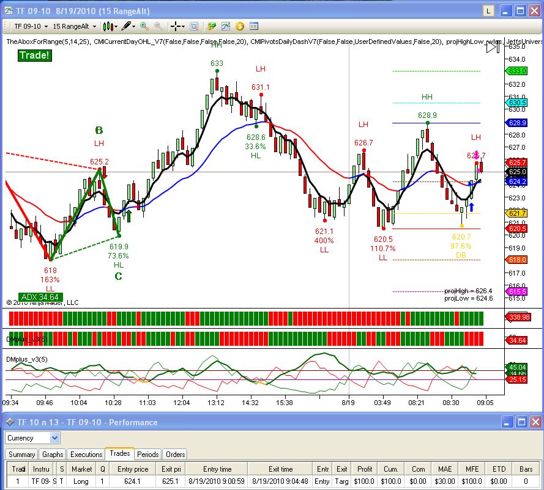Click the blue 628.9 price marker
Screen dimensions: 544x490
pyautogui.click(x=516, y=123)
